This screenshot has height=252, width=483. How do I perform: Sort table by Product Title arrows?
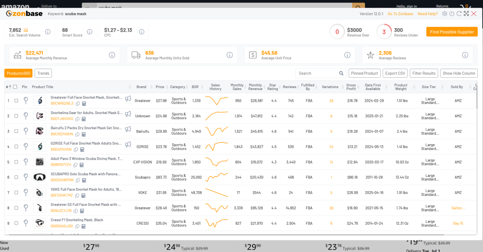coord(130,87)
